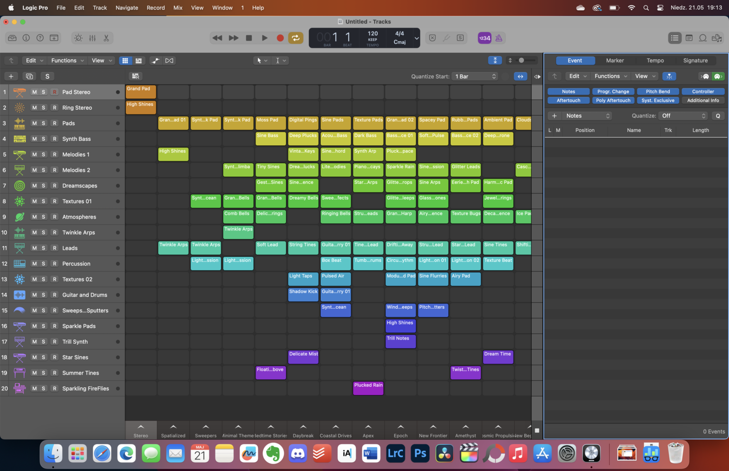Screen dimensions: 729x471
Task: Open the Navigate menu
Action: (127, 8)
